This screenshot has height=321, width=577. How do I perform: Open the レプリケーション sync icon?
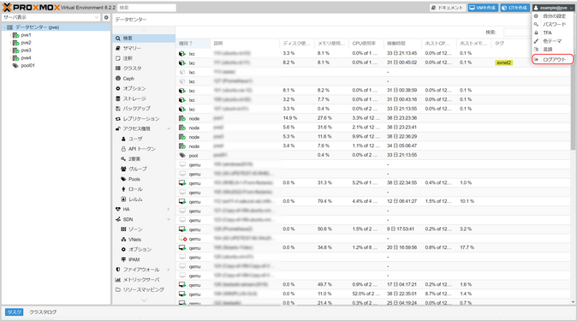point(118,119)
